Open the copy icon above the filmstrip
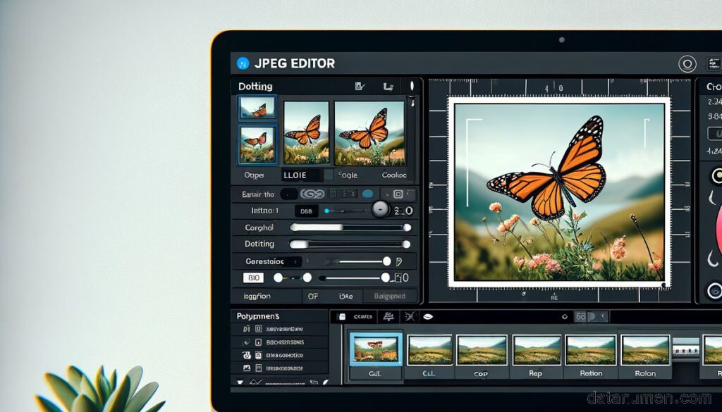The image size is (722, 412). tap(341, 316)
